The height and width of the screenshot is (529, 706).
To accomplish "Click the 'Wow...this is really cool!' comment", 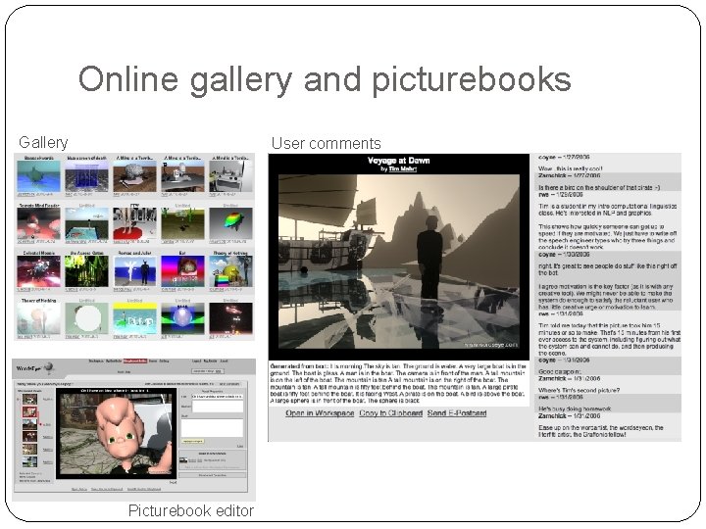I will pos(571,168).
